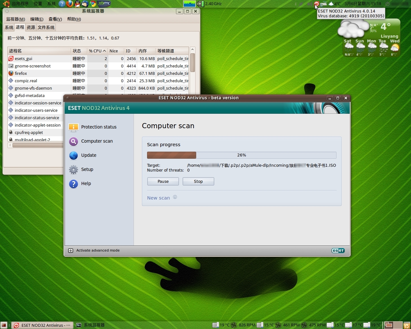Open the 查看(V) menu
Viewport: 411px width, 329px height.
(x=55, y=19)
